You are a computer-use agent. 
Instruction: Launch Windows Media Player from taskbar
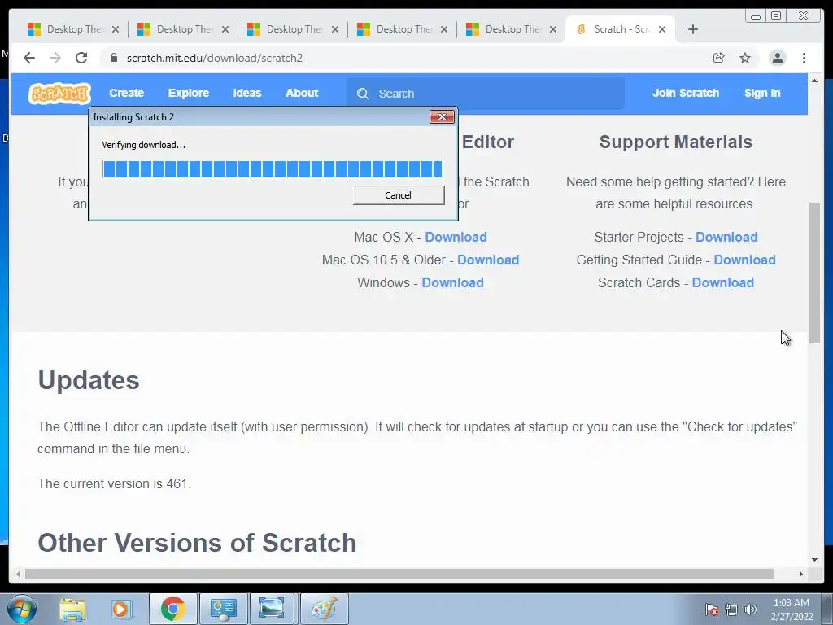pyautogui.click(x=120, y=609)
